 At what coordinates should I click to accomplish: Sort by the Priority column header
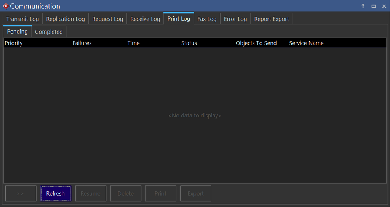pyautogui.click(x=14, y=43)
